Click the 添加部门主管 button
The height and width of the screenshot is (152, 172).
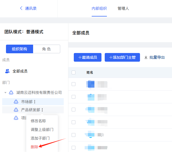point(122,57)
